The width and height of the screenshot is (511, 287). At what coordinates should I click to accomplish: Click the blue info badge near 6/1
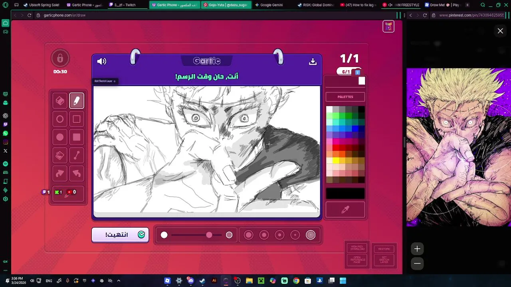358,72
